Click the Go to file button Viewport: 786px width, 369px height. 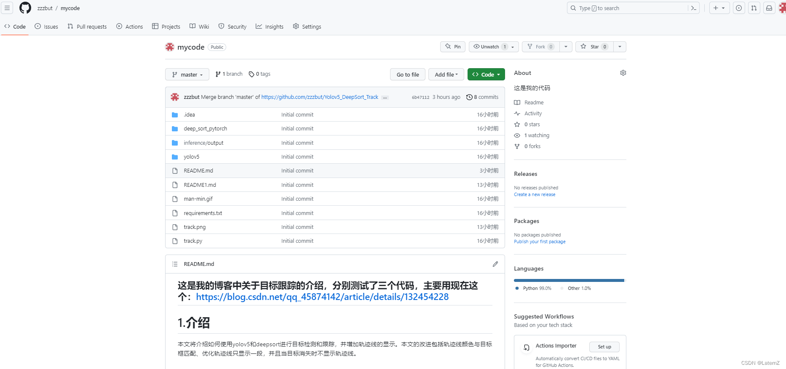(x=408, y=74)
